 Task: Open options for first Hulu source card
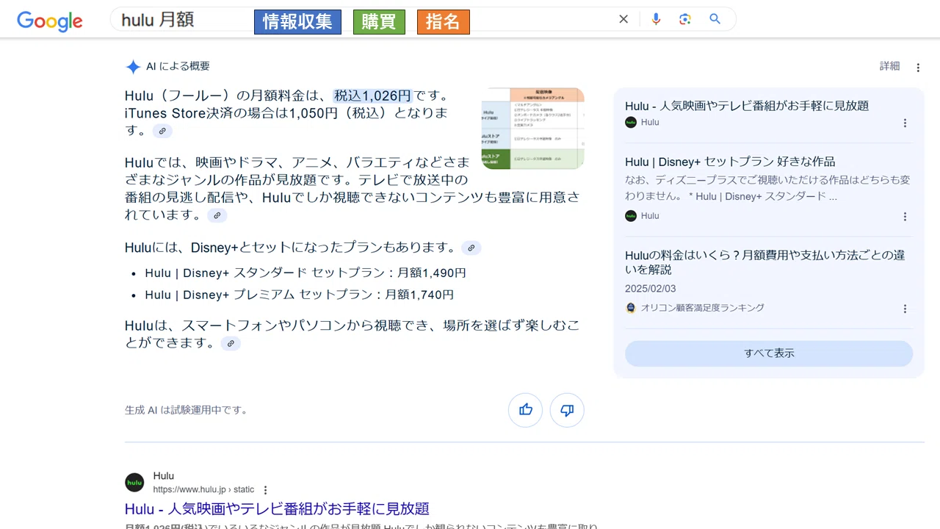coord(905,123)
